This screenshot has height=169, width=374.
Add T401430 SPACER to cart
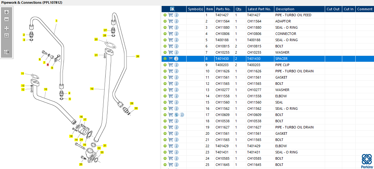[x=171, y=59]
